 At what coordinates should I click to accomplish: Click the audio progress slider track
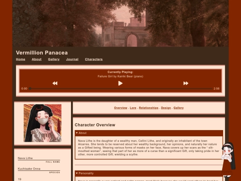click(x=120, y=88)
